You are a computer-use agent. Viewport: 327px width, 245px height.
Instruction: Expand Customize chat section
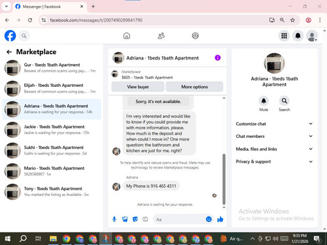click(274, 123)
